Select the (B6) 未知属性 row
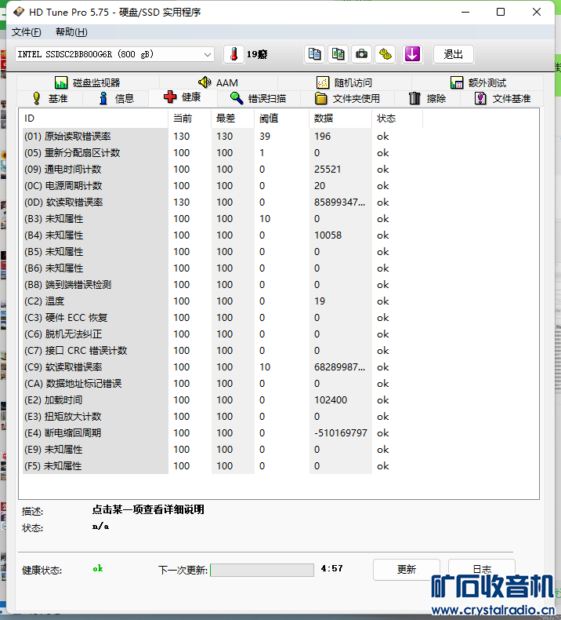561x620 pixels. (223, 268)
